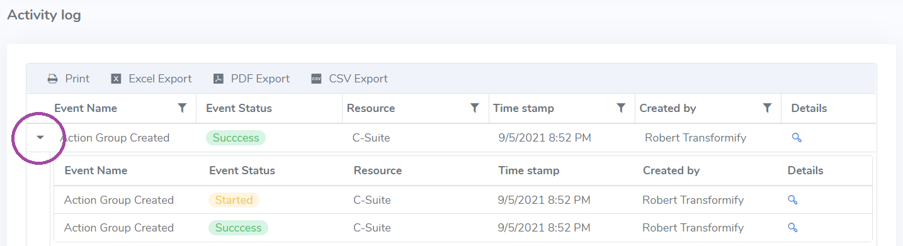Click the orange Started status badge
The height and width of the screenshot is (246, 903).
coord(234,200)
